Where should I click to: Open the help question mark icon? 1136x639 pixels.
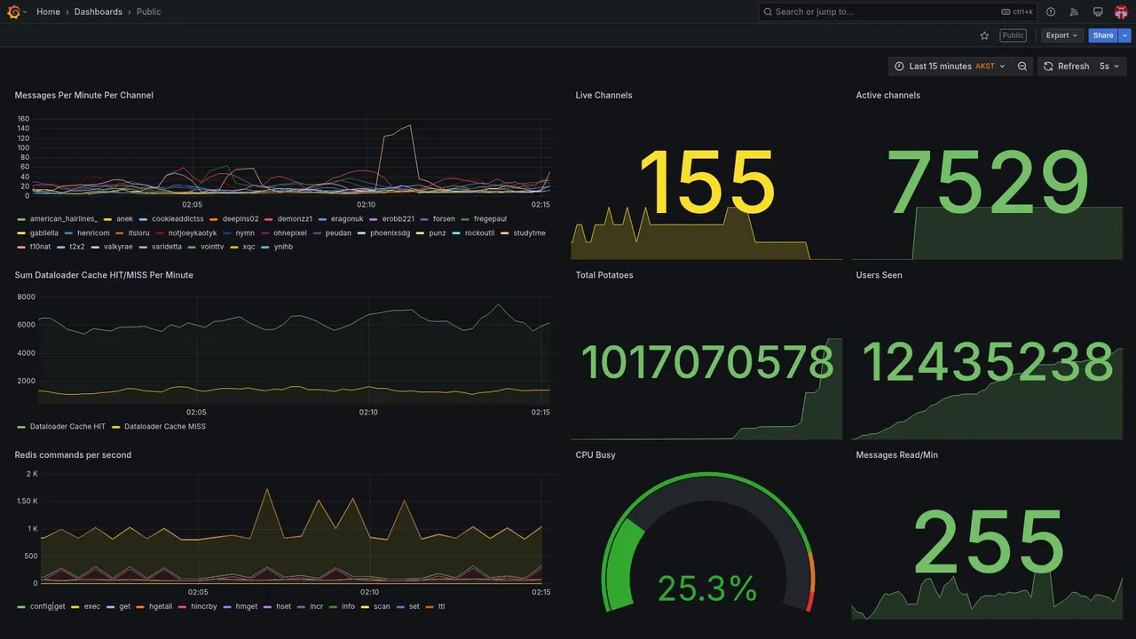pos(1051,12)
